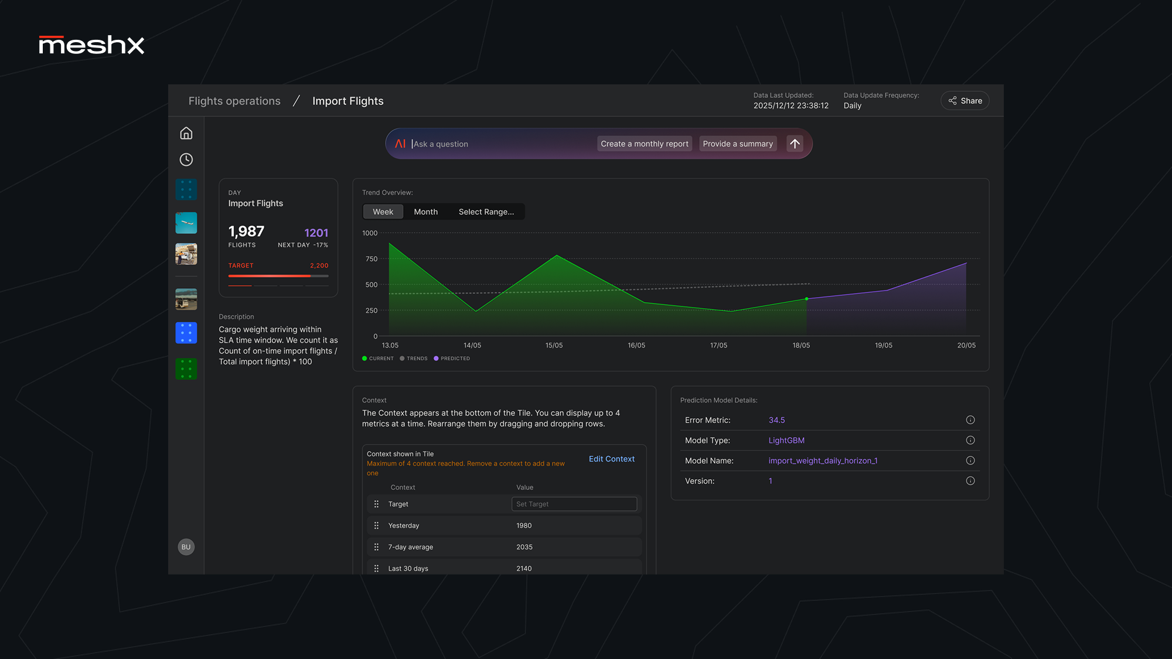Toggle PREDICTED legend item
This screenshot has width=1172, height=659.
click(x=452, y=358)
